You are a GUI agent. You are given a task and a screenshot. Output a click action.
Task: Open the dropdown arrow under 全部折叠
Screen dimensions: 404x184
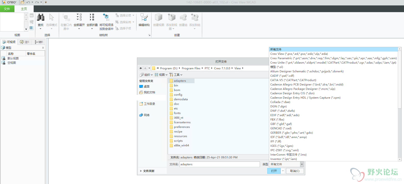[x=92, y=29]
